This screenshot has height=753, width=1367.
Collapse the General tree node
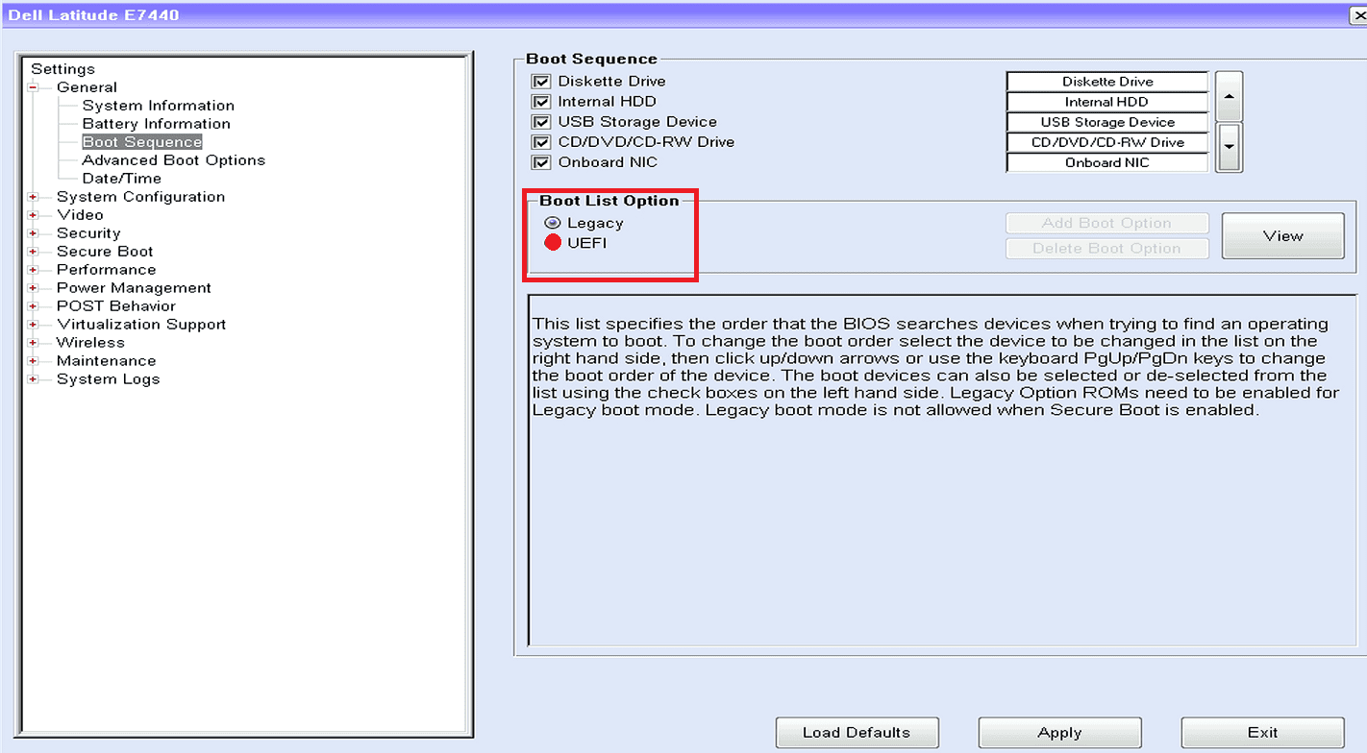click(x=34, y=87)
